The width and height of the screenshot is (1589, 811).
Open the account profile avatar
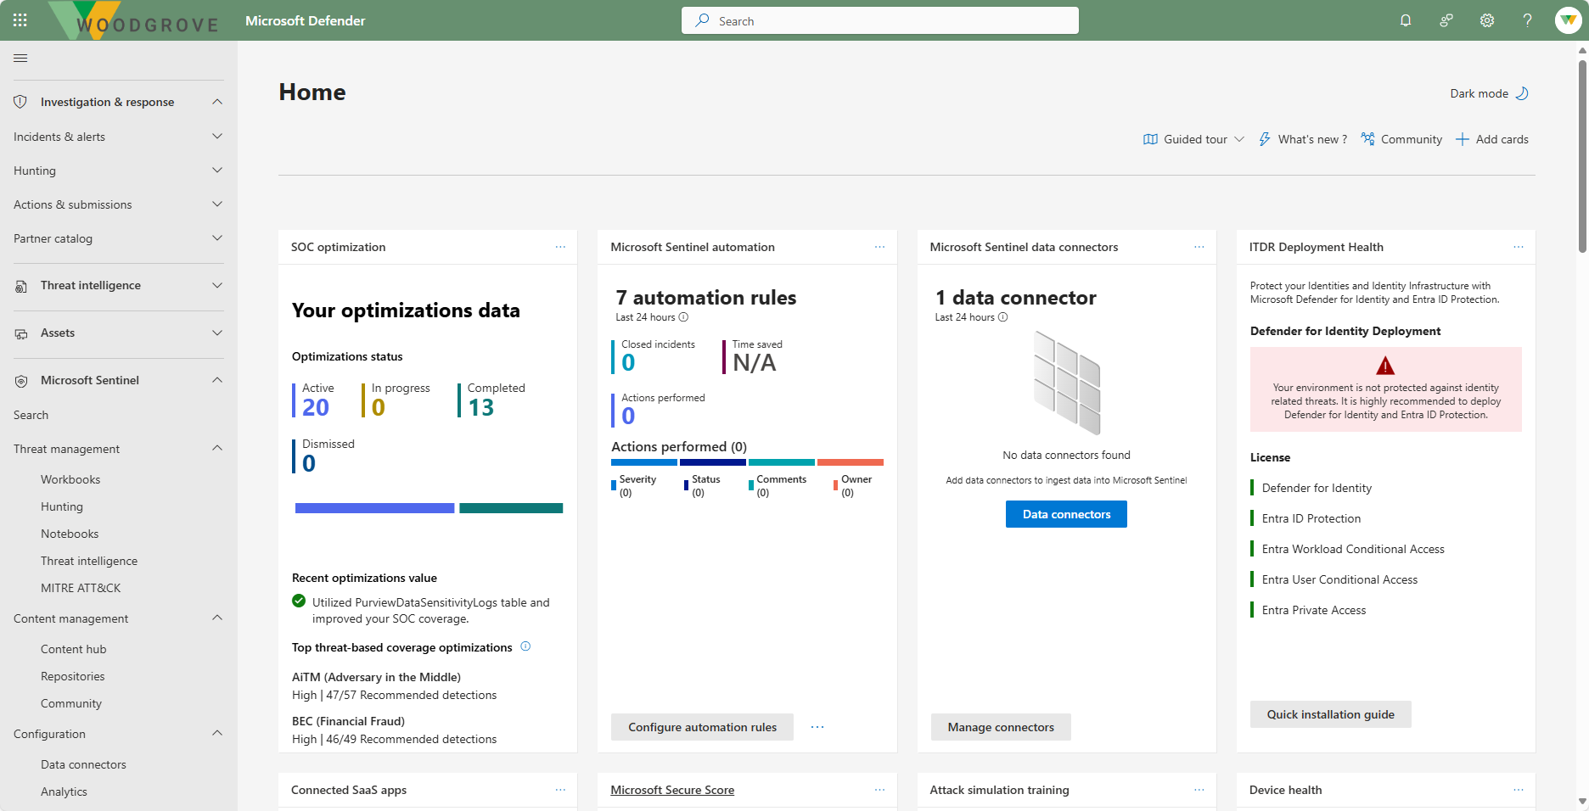click(x=1569, y=20)
